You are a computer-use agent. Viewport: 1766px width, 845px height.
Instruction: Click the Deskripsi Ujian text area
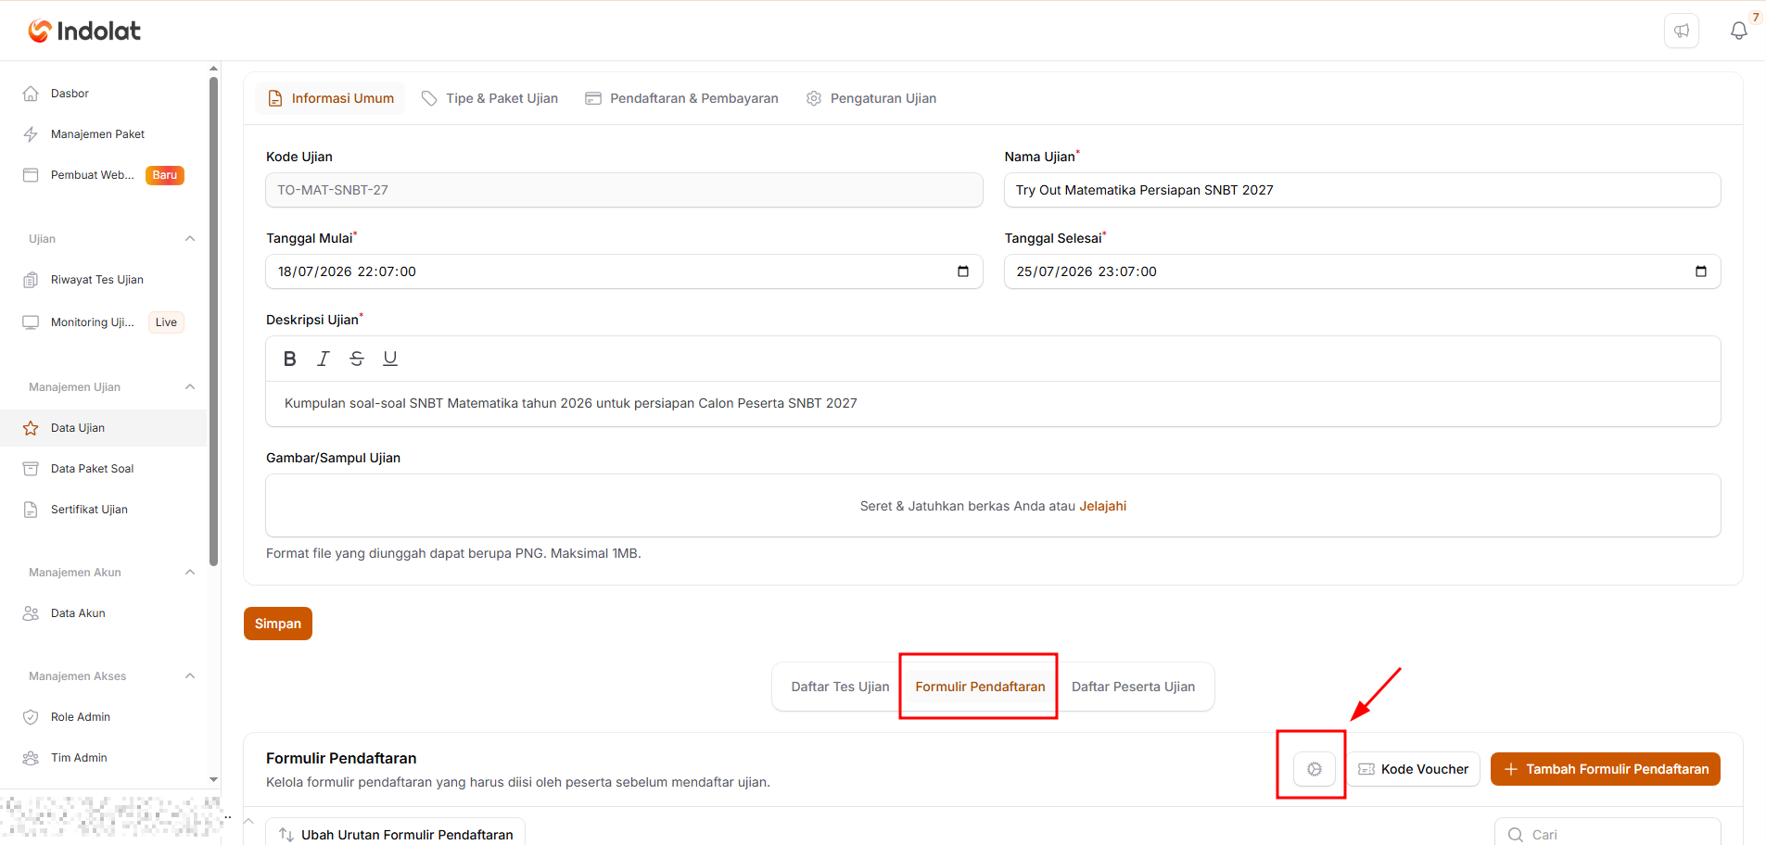coord(993,403)
